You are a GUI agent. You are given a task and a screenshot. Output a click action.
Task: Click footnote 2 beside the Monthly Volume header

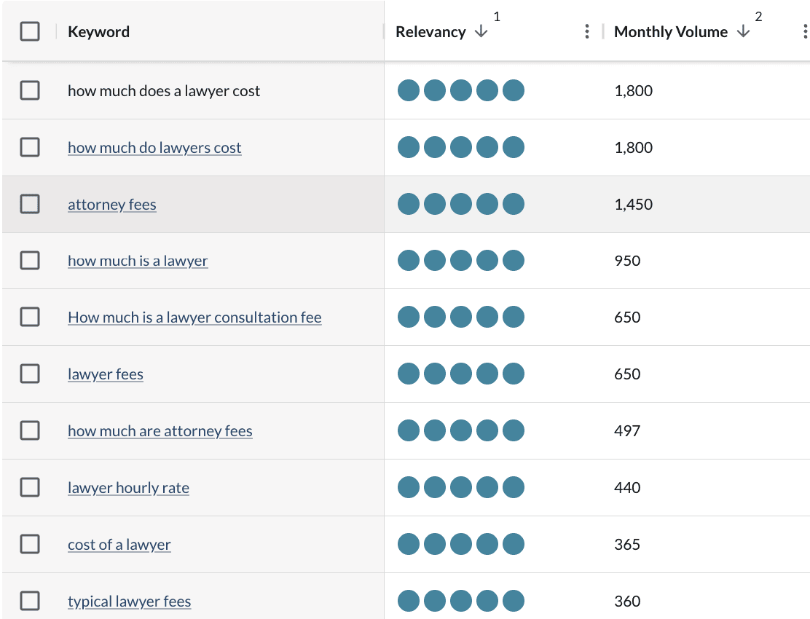[x=760, y=16]
